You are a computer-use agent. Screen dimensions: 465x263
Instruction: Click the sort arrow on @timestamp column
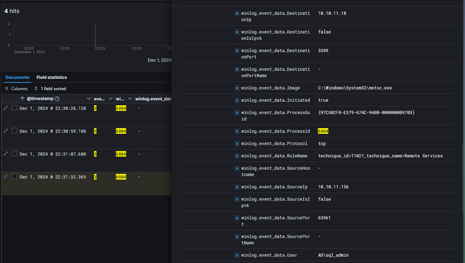tap(22, 99)
